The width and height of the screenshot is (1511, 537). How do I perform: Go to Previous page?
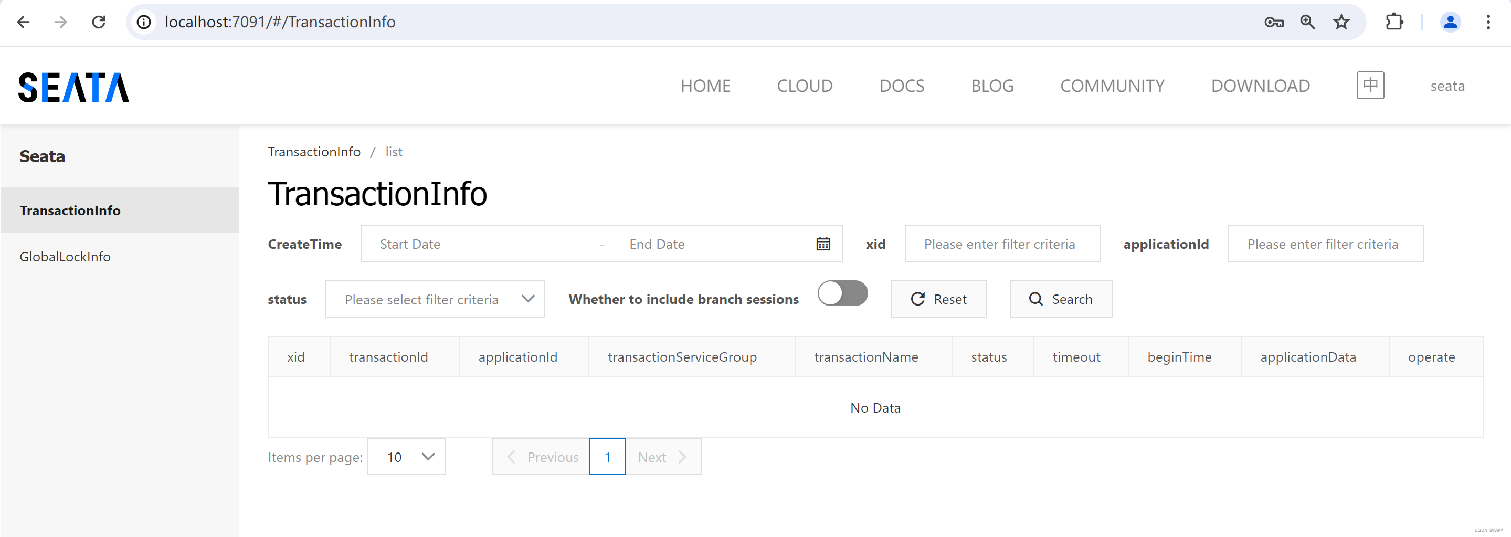coord(541,457)
